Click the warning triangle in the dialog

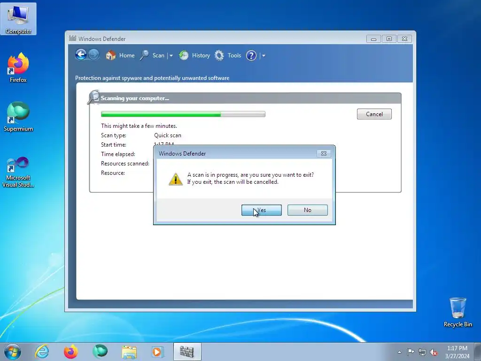point(176,179)
